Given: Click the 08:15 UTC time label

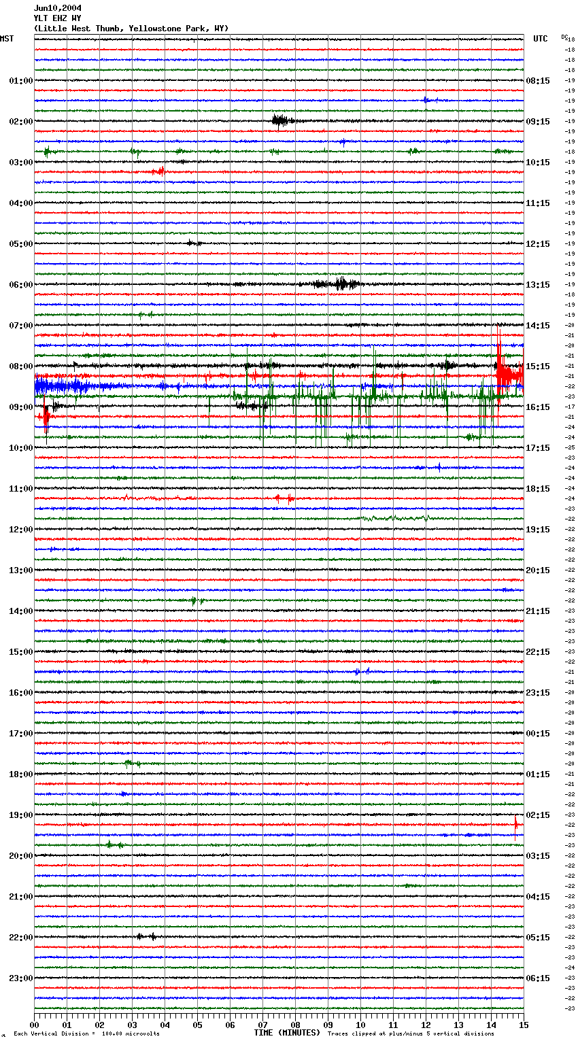Looking at the screenshot, I should 538,81.
